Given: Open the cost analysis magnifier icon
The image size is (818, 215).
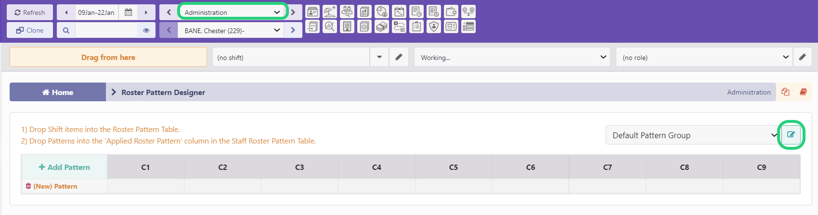Looking at the screenshot, I should pyautogui.click(x=330, y=26).
